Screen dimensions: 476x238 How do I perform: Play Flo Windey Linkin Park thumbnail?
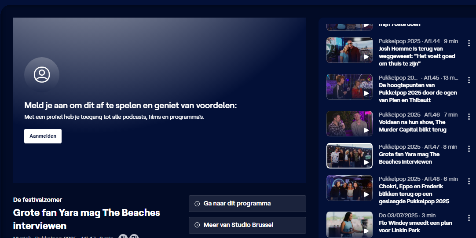pyautogui.click(x=349, y=224)
